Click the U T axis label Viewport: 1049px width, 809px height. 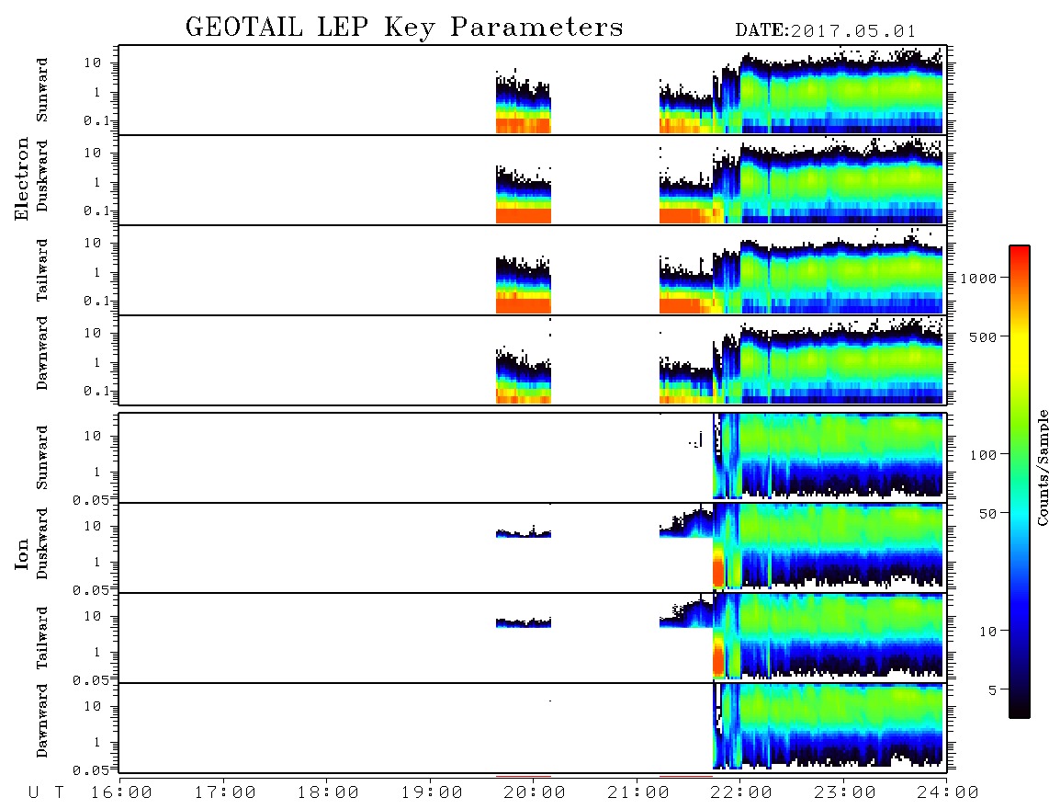pyautogui.click(x=46, y=793)
